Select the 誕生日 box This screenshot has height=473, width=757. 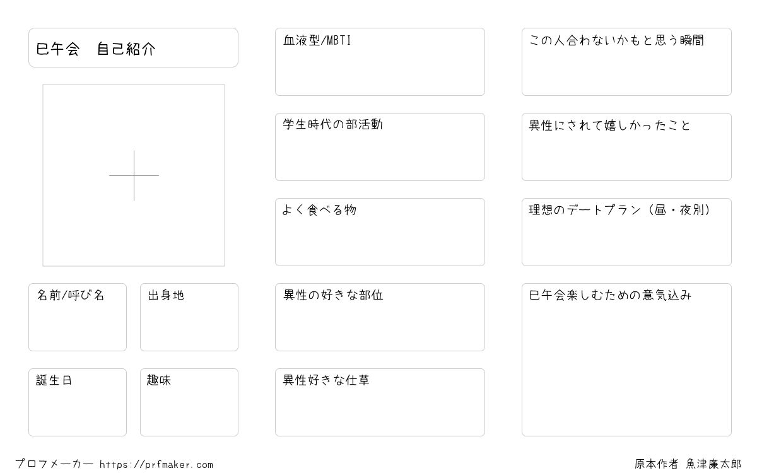pyautogui.click(x=78, y=402)
